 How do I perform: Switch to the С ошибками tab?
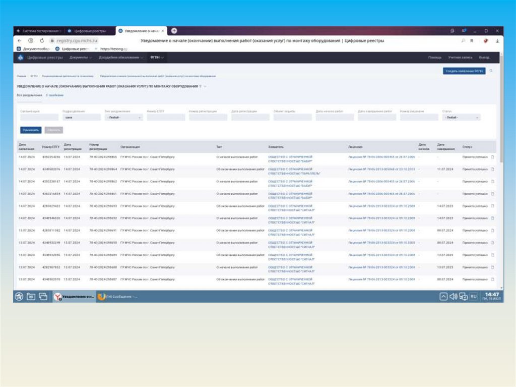(54, 95)
